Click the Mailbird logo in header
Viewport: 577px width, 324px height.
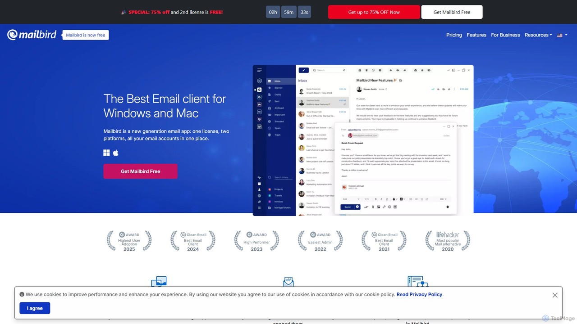point(32,35)
